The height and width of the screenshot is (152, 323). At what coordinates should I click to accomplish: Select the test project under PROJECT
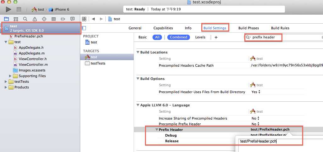(x=91, y=42)
